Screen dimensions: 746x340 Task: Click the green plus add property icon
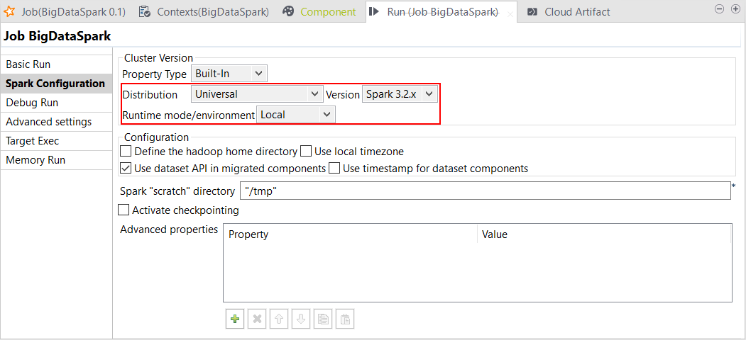click(234, 319)
